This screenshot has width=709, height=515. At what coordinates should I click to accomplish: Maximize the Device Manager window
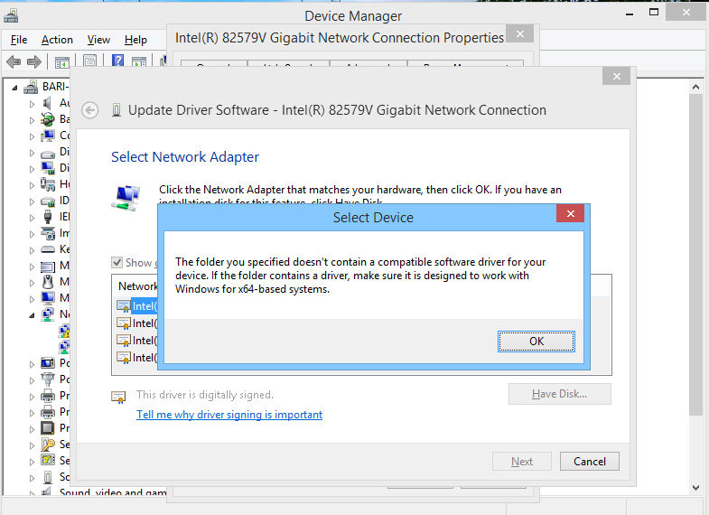coord(654,13)
